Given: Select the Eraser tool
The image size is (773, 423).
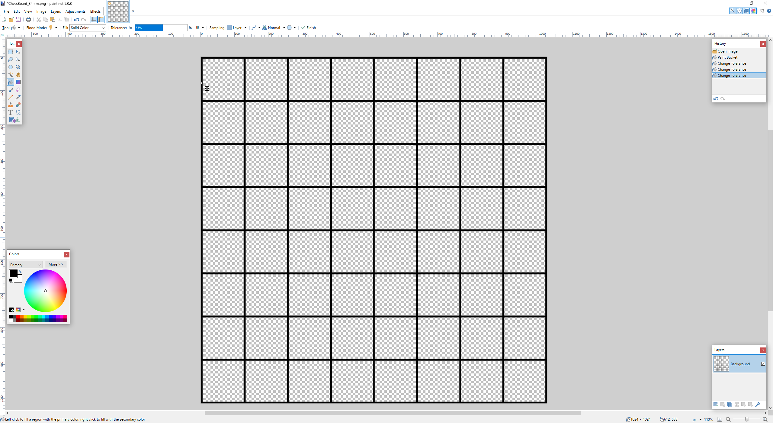Looking at the screenshot, I should tap(18, 89).
